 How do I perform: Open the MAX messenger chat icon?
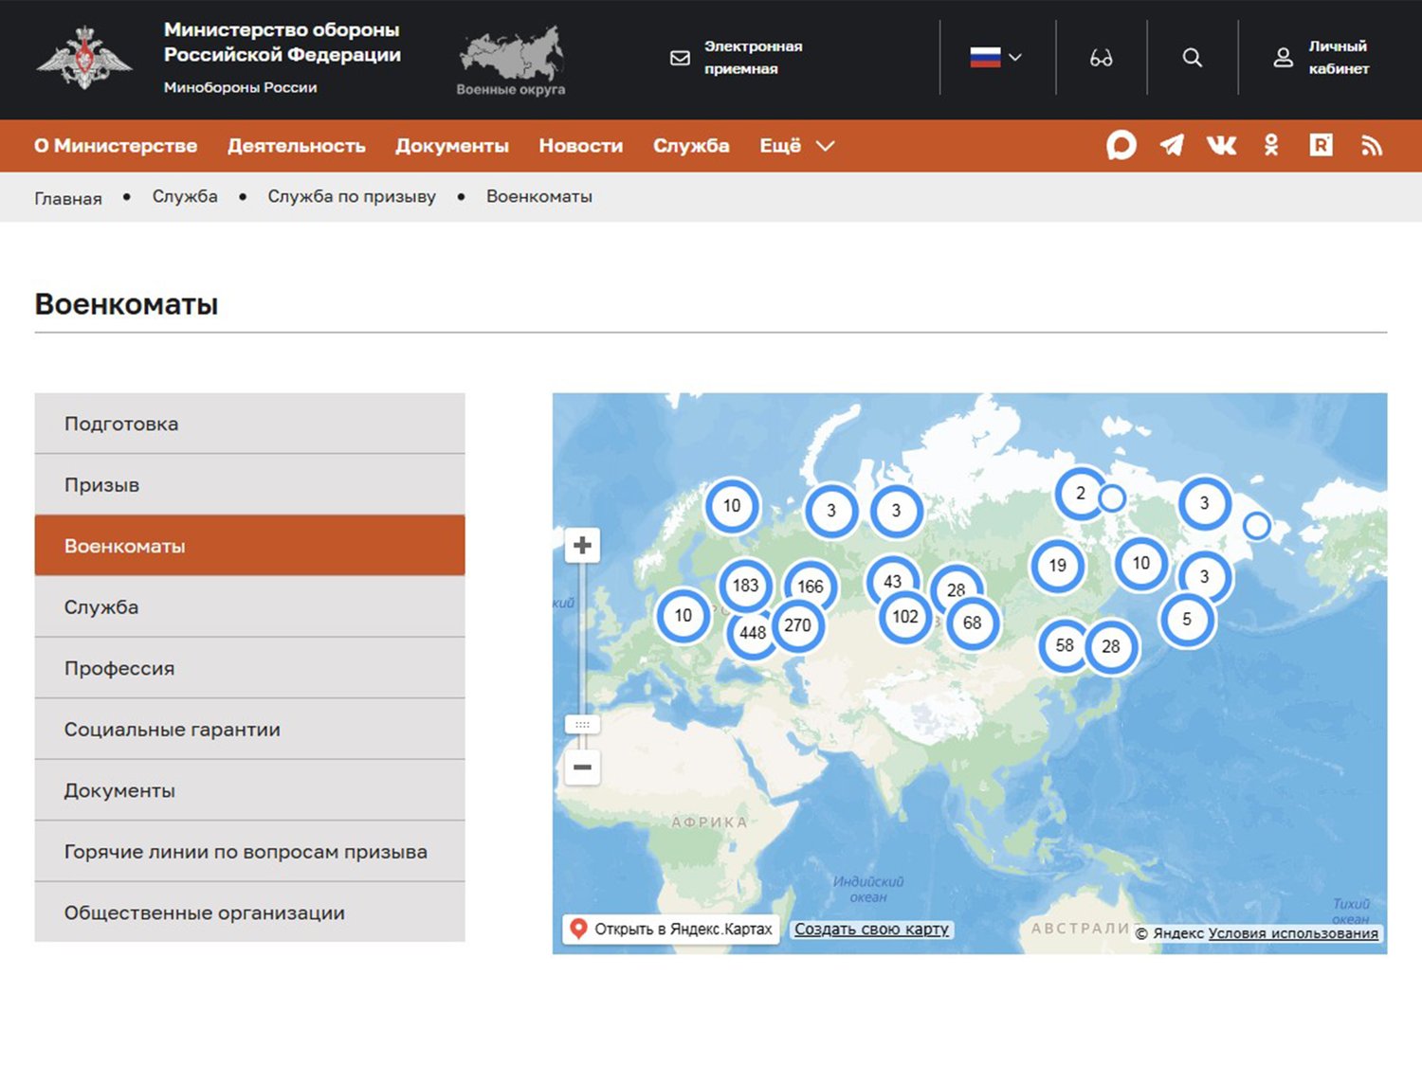pyautogui.click(x=1121, y=145)
